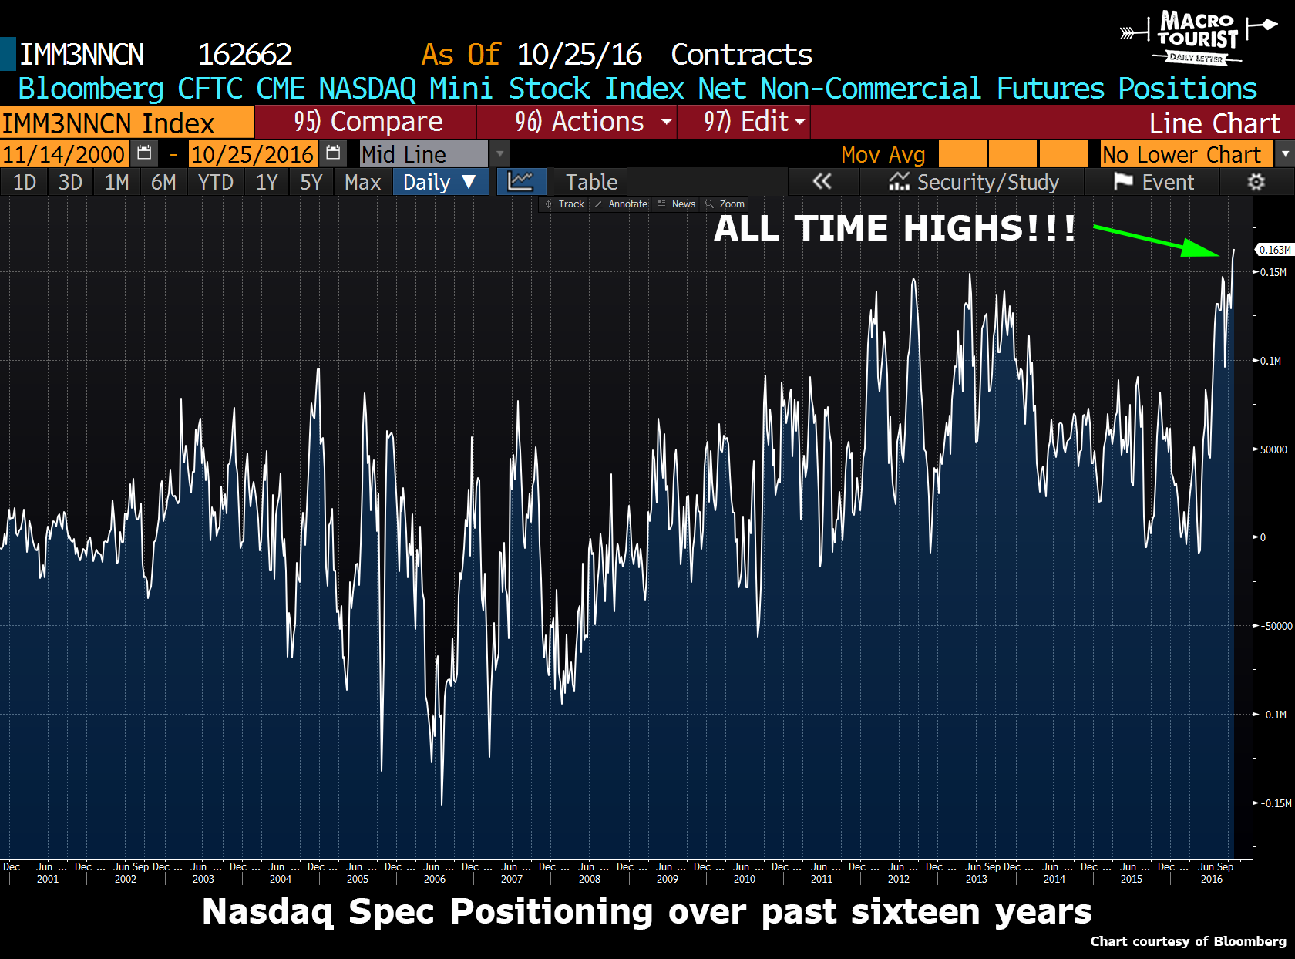Activate the Zoom magnifier tool
1295x959 pixels.
pyautogui.click(x=725, y=204)
